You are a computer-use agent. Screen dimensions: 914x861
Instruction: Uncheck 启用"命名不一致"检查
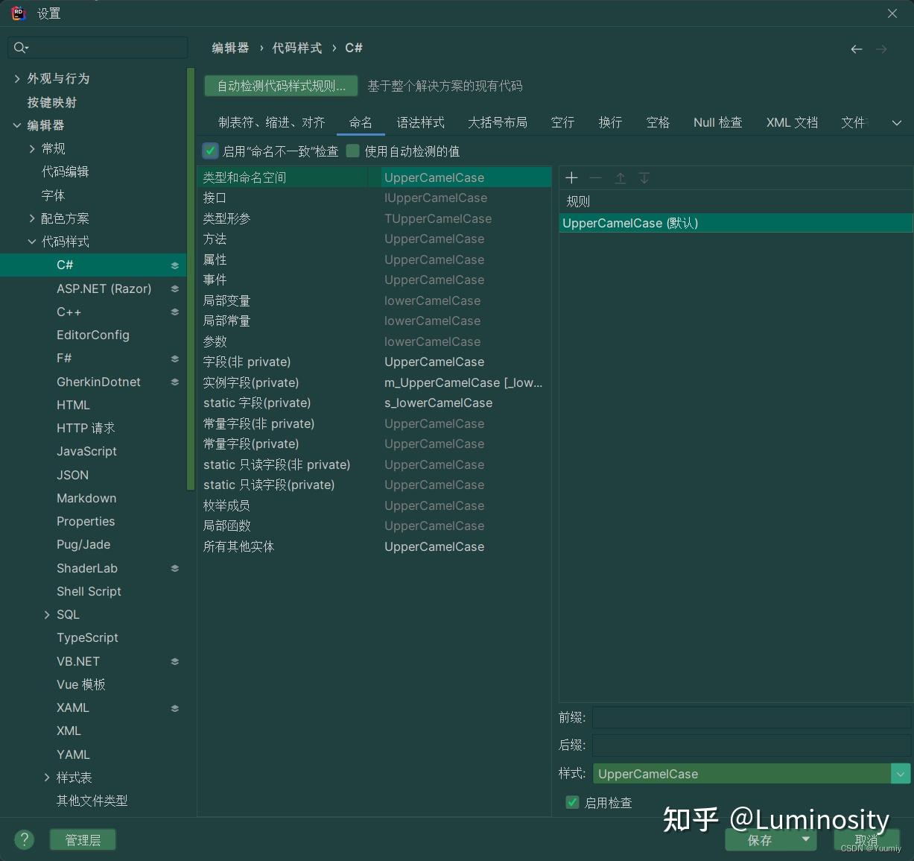[x=210, y=151]
